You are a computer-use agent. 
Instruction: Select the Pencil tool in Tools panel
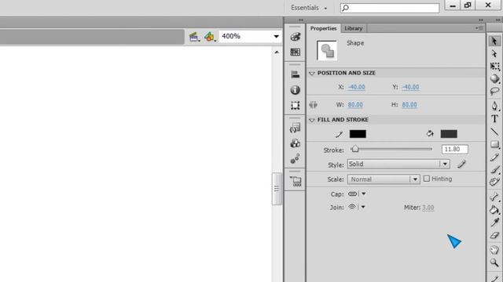coord(494,157)
